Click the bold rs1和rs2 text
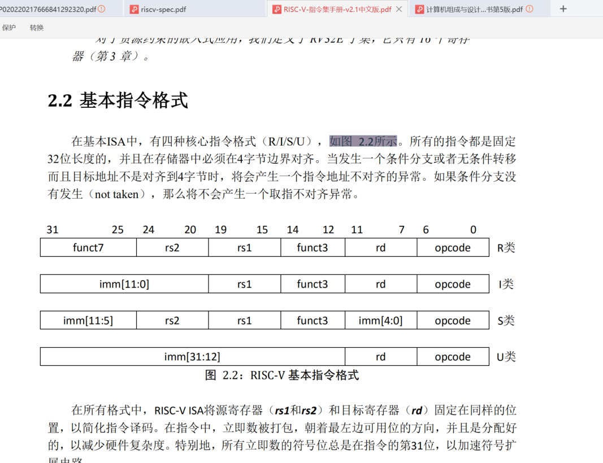 click(x=296, y=410)
